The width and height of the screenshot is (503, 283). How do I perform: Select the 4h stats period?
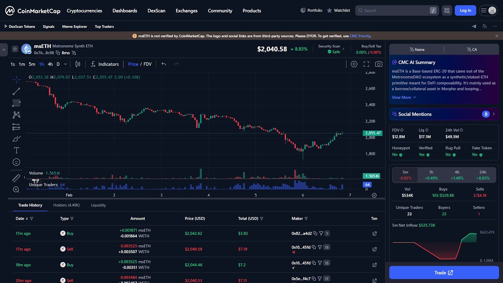click(x=457, y=175)
